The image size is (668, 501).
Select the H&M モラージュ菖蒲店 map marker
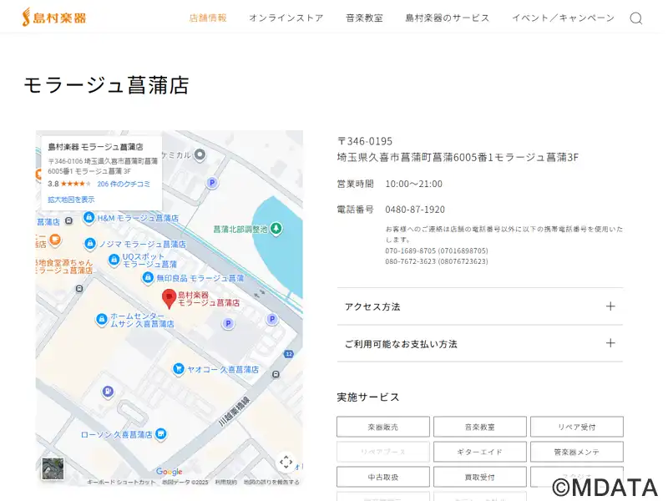point(89,218)
